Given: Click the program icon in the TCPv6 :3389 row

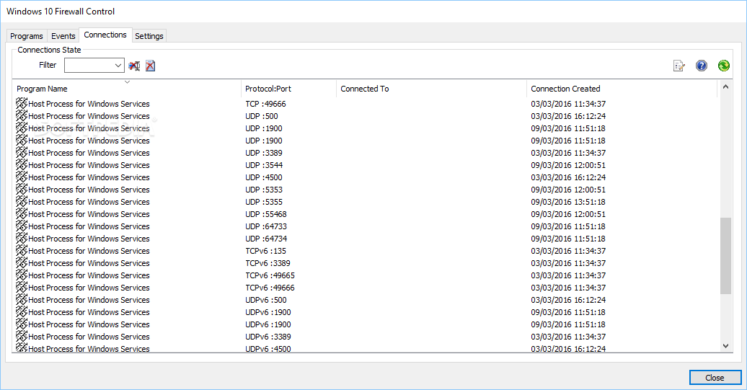Looking at the screenshot, I should click(x=22, y=263).
